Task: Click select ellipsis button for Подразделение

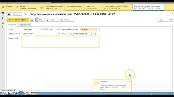Action: click(x=55, y=34)
